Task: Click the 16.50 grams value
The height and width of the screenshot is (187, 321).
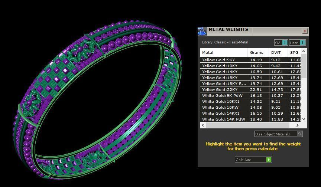Action: tap(256, 72)
